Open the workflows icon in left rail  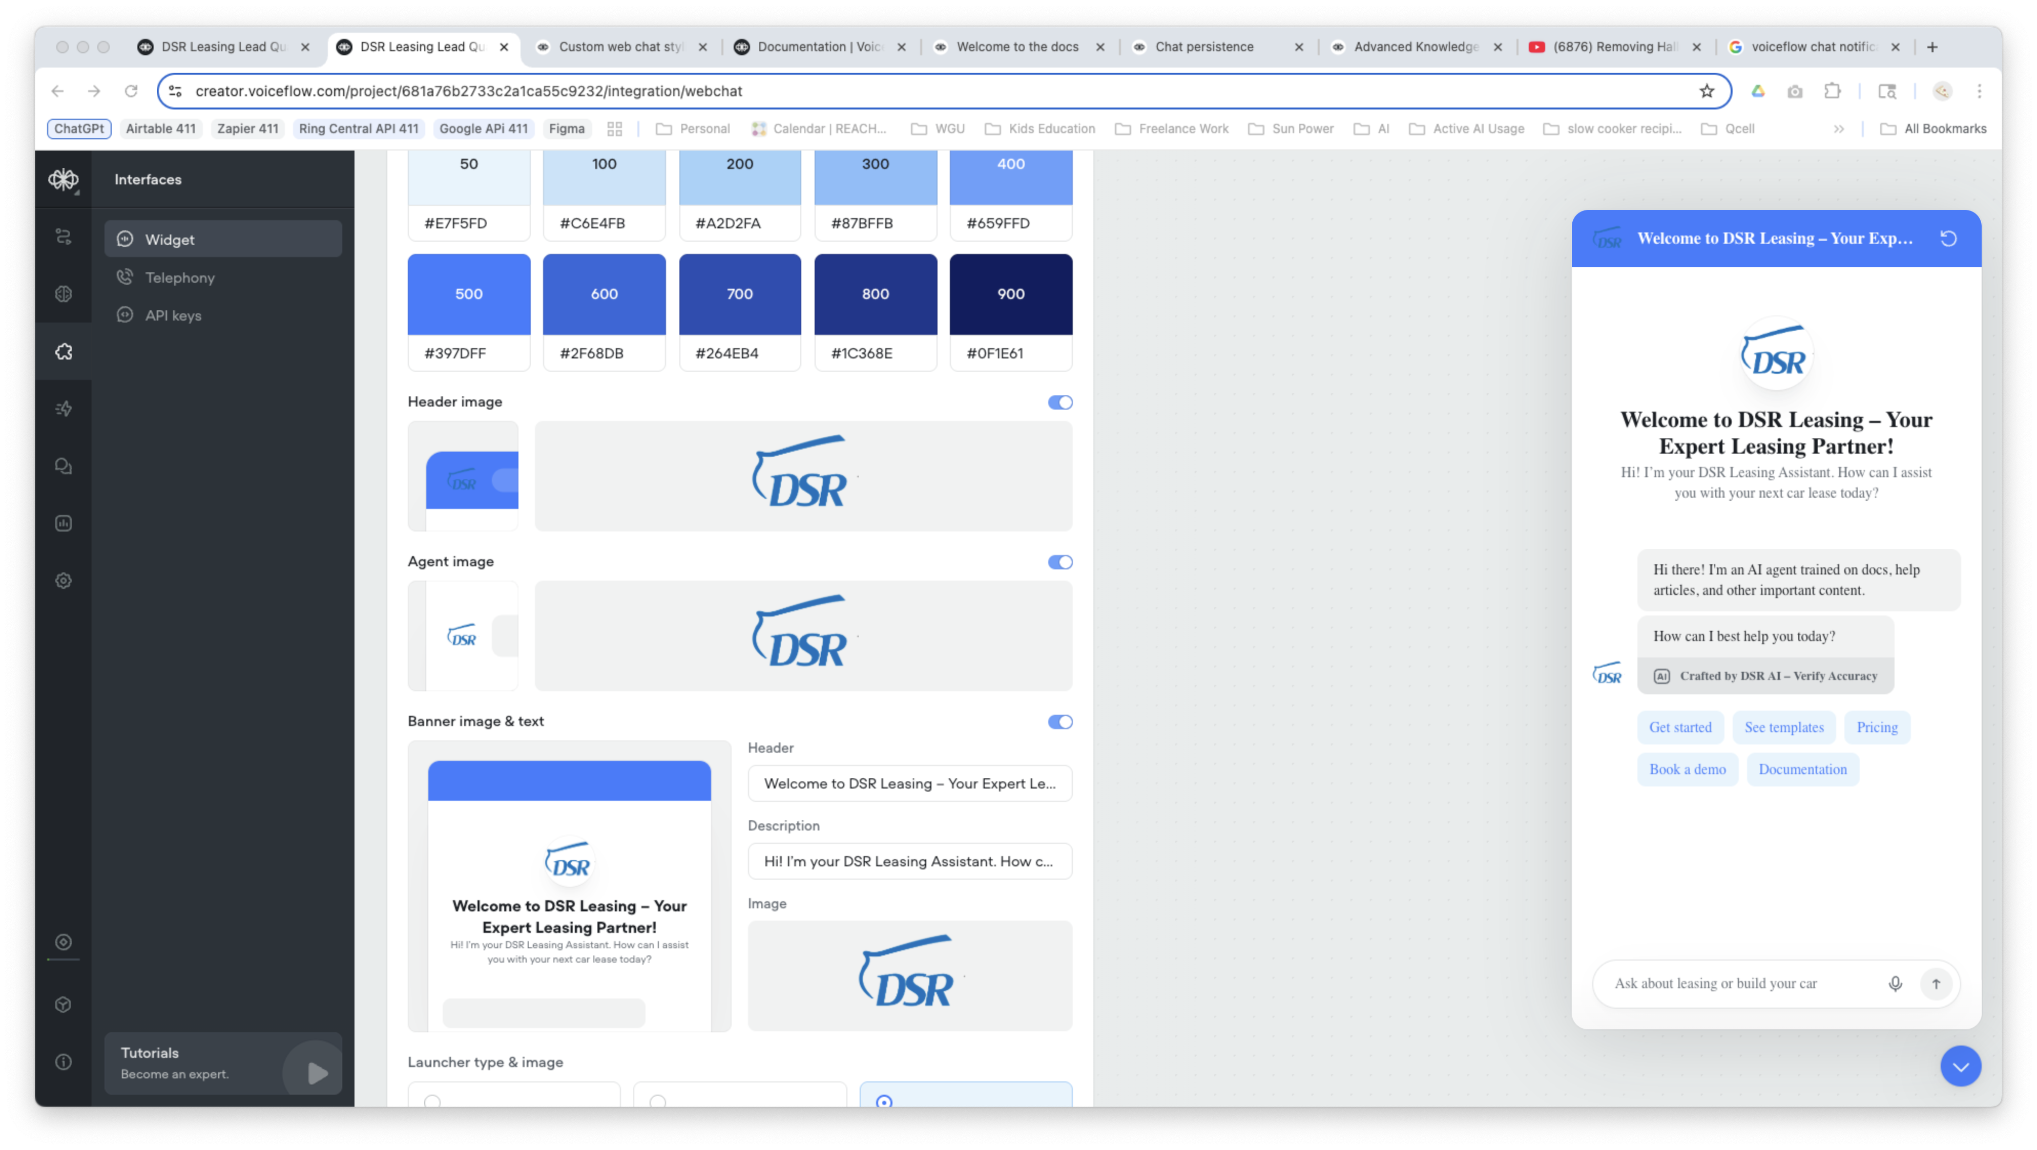point(63,236)
